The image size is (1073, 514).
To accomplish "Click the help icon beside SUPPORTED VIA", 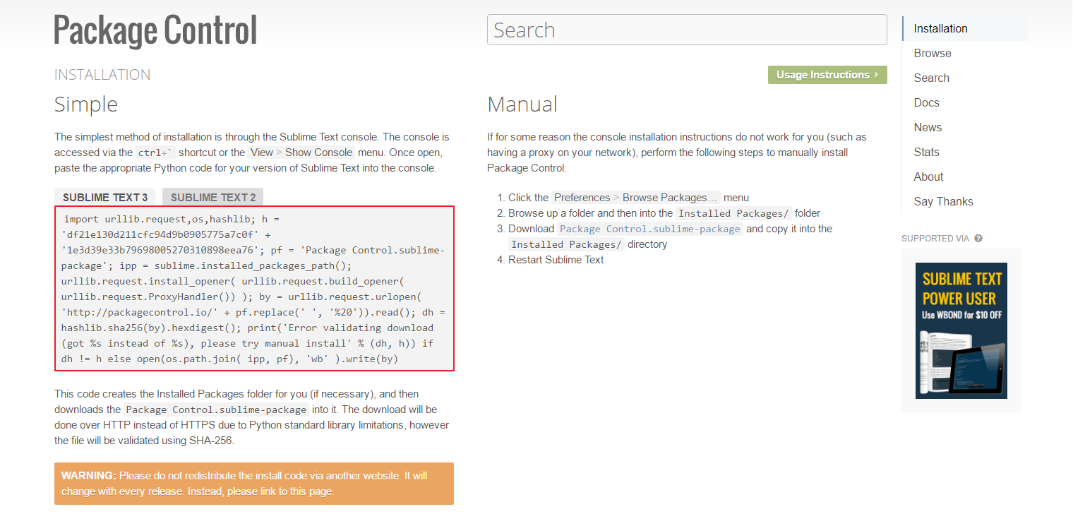I will 978,239.
